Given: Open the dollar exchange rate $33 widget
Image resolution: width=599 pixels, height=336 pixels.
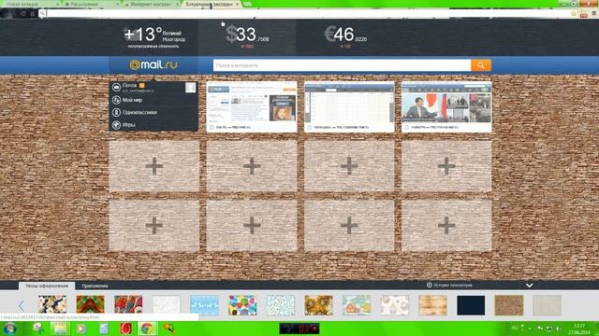Looking at the screenshot, I should click(247, 37).
